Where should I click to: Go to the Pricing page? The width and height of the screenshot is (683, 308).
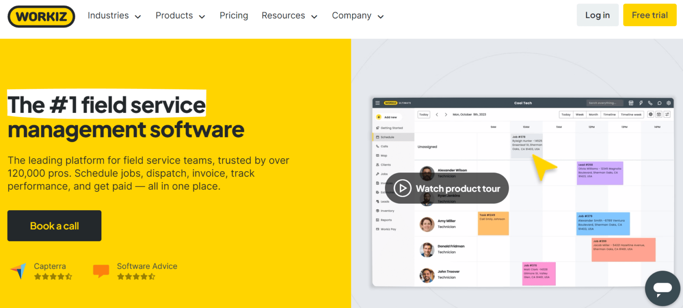(x=234, y=16)
